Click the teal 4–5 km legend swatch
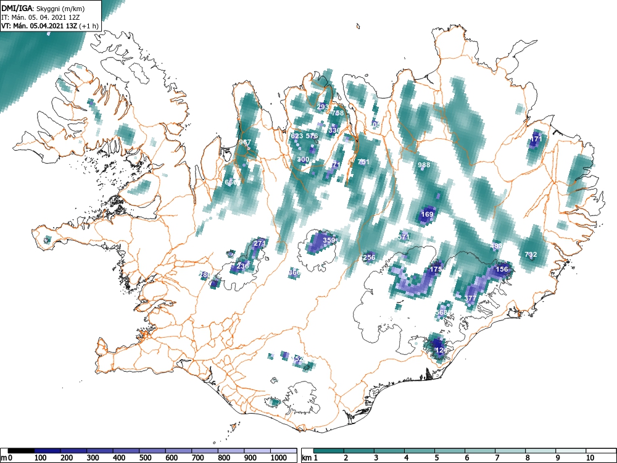This screenshot has height=463, width=617. [420, 451]
